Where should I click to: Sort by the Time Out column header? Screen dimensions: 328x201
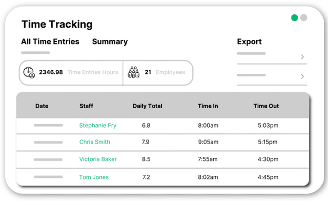click(x=266, y=106)
